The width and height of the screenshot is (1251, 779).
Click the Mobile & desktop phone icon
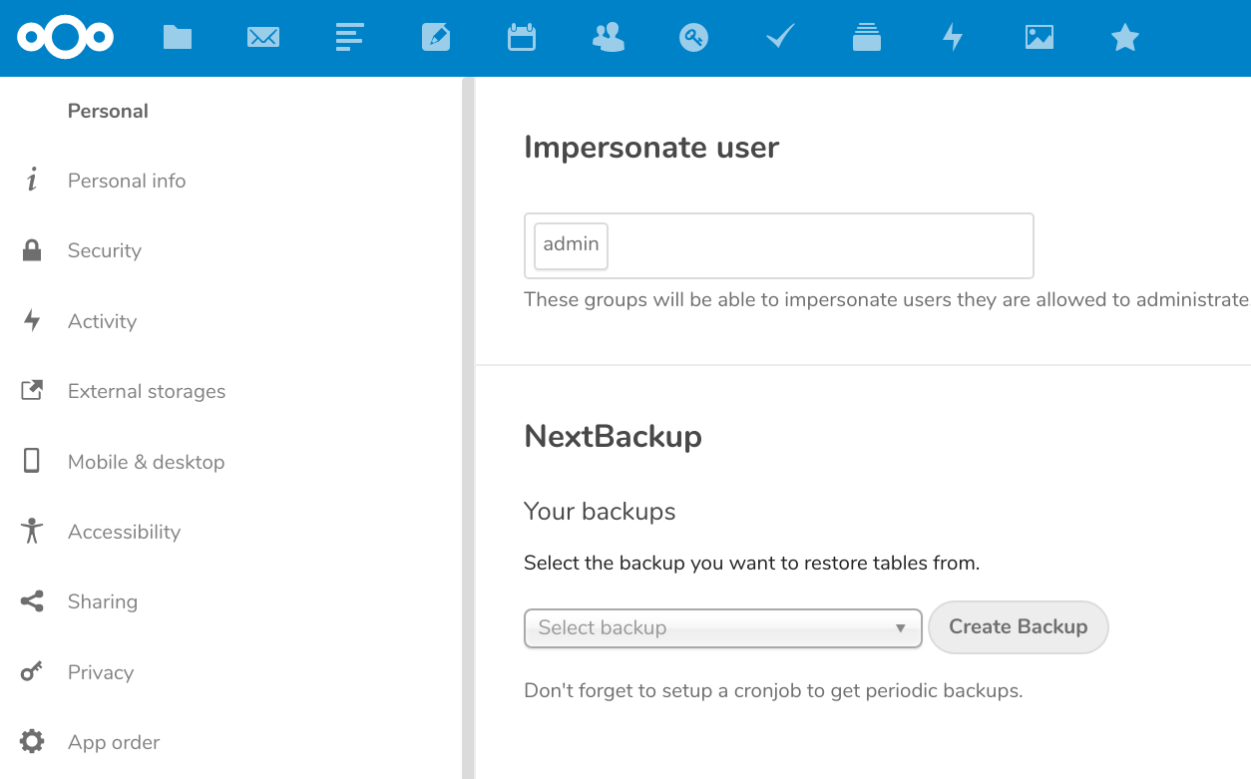coord(32,461)
